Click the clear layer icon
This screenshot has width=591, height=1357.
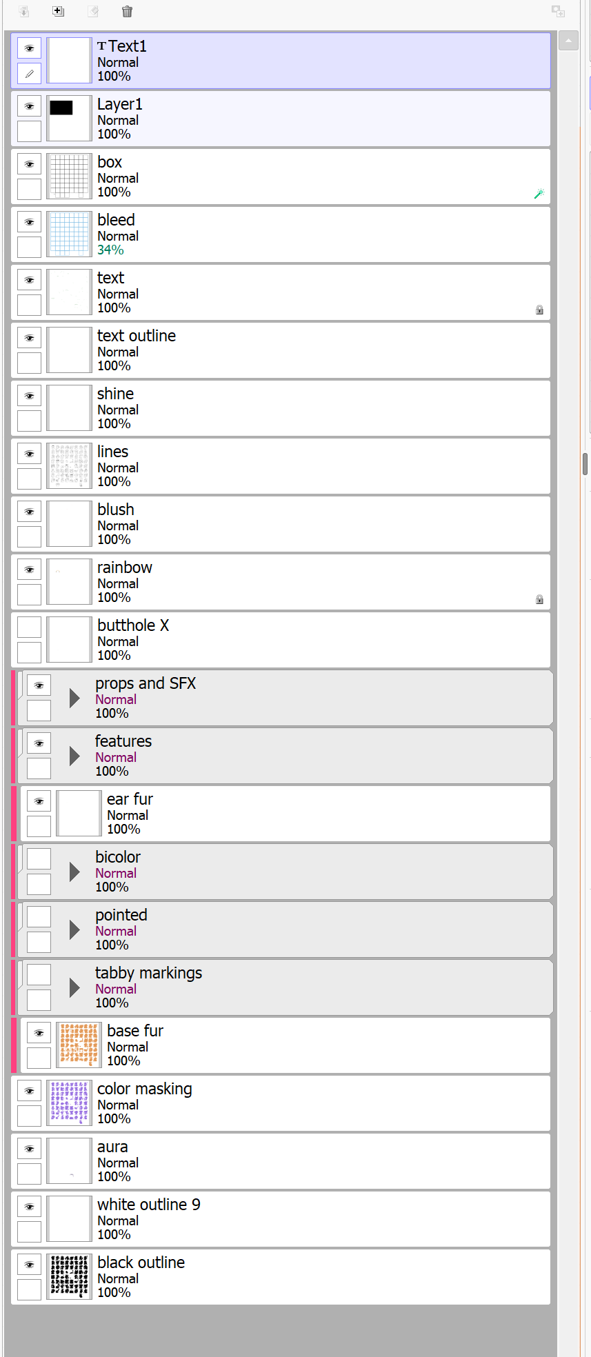(93, 11)
